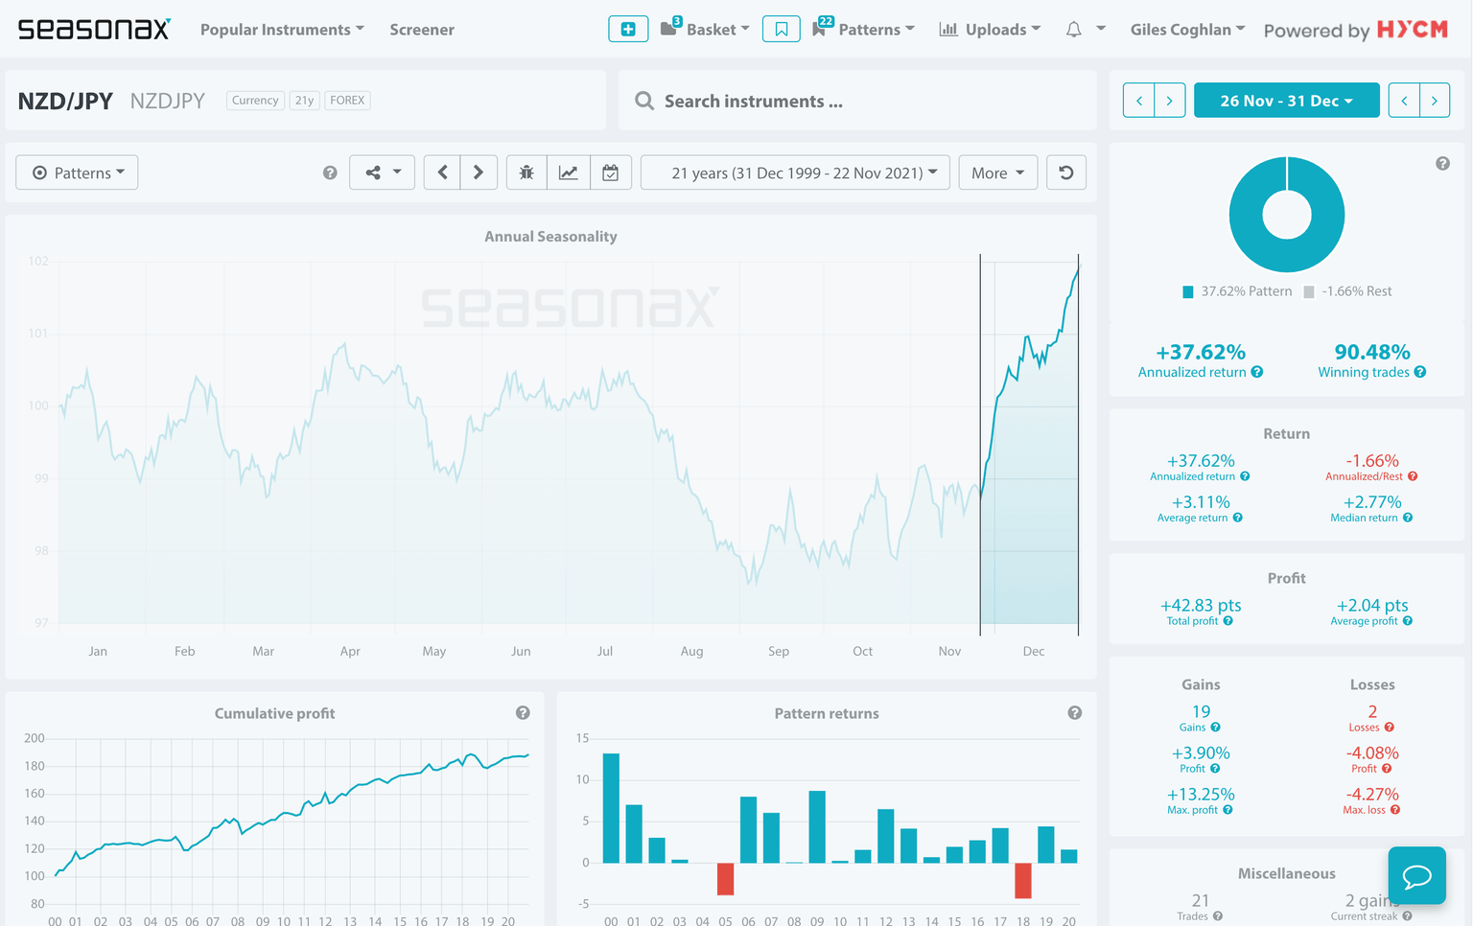Open the share options button

coord(382,173)
